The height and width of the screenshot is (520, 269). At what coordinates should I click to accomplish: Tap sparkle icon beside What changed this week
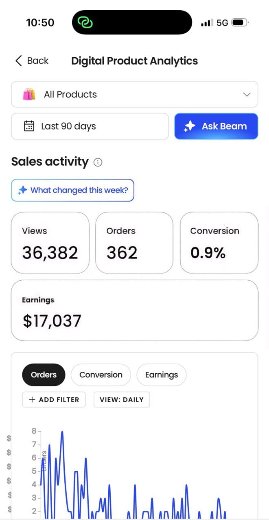[23, 190]
